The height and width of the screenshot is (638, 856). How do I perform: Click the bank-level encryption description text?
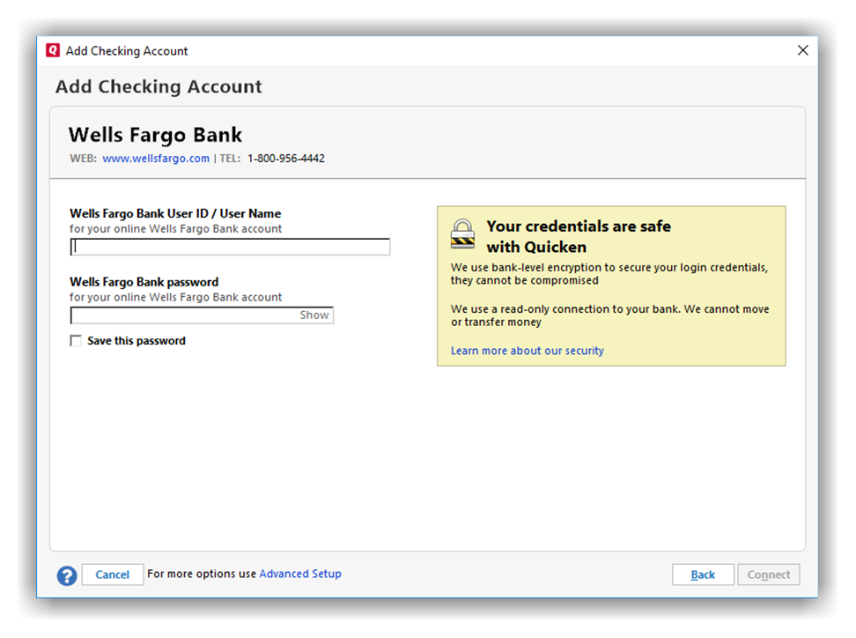609,274
